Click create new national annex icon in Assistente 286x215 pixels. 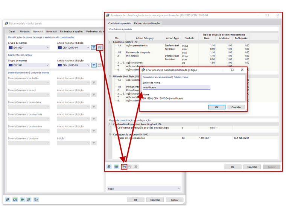click(x=124, y=167)
